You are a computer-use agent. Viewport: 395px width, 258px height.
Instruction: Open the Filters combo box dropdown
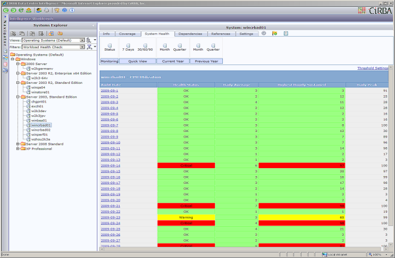(82, 47)
